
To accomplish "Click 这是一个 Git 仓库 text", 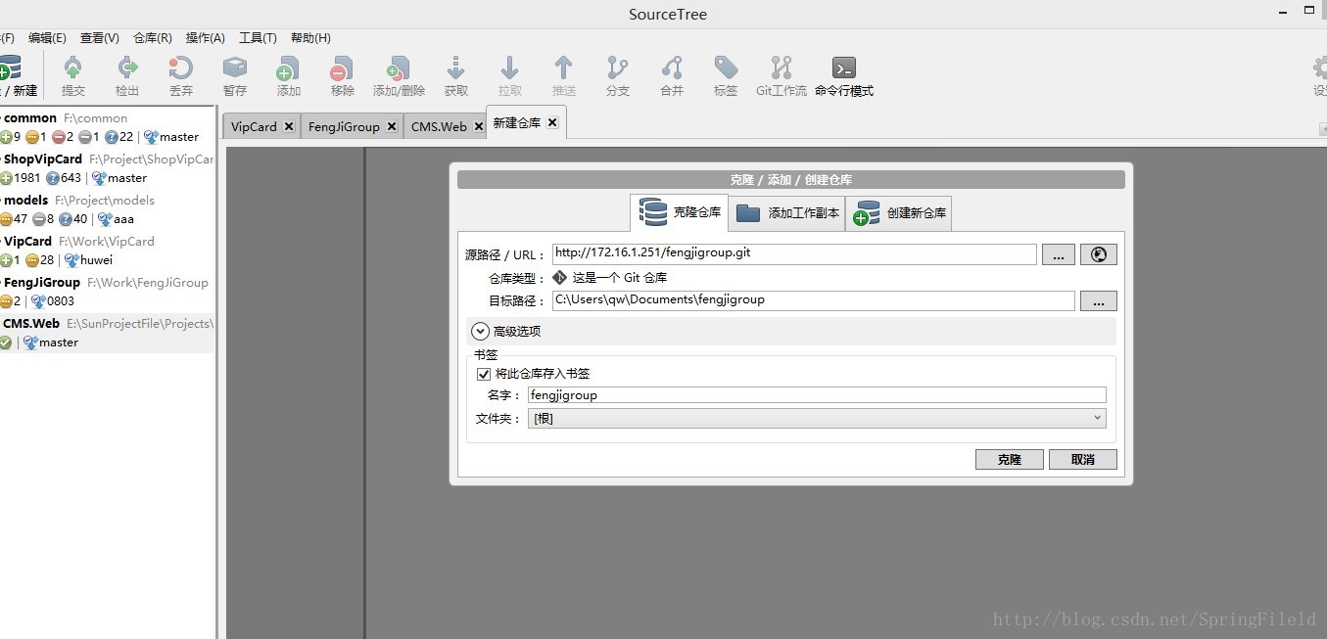I will click(620, 278).
